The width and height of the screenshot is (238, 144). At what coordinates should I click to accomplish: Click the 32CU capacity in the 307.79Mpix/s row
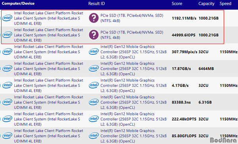point(203,52)
